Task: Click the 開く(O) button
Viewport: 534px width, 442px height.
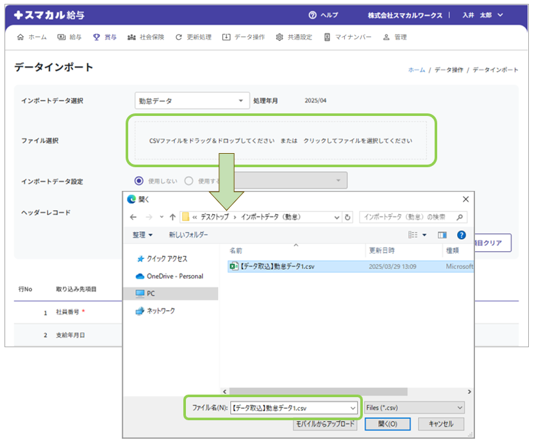Action: (387, 424)
